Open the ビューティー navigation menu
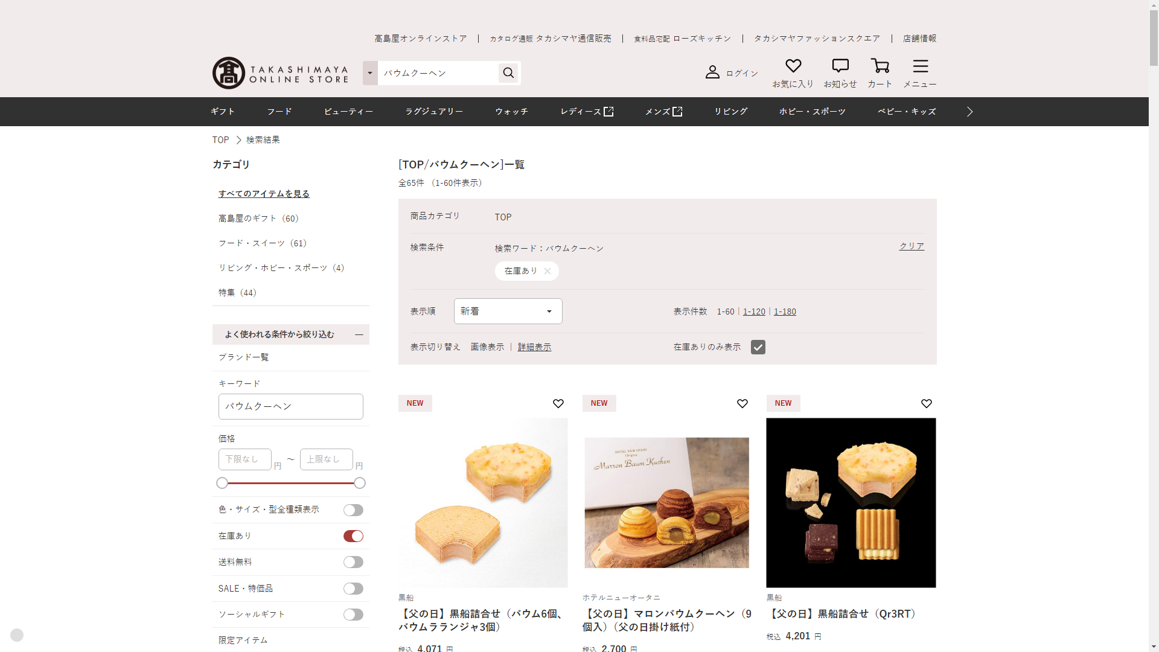 348,112
